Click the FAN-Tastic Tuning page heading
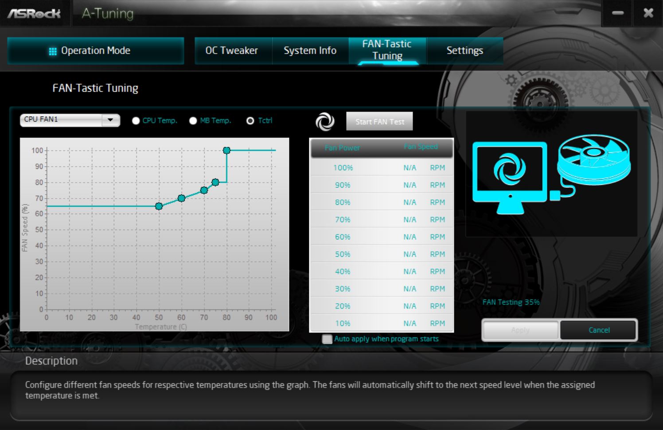 click(95, 88)
